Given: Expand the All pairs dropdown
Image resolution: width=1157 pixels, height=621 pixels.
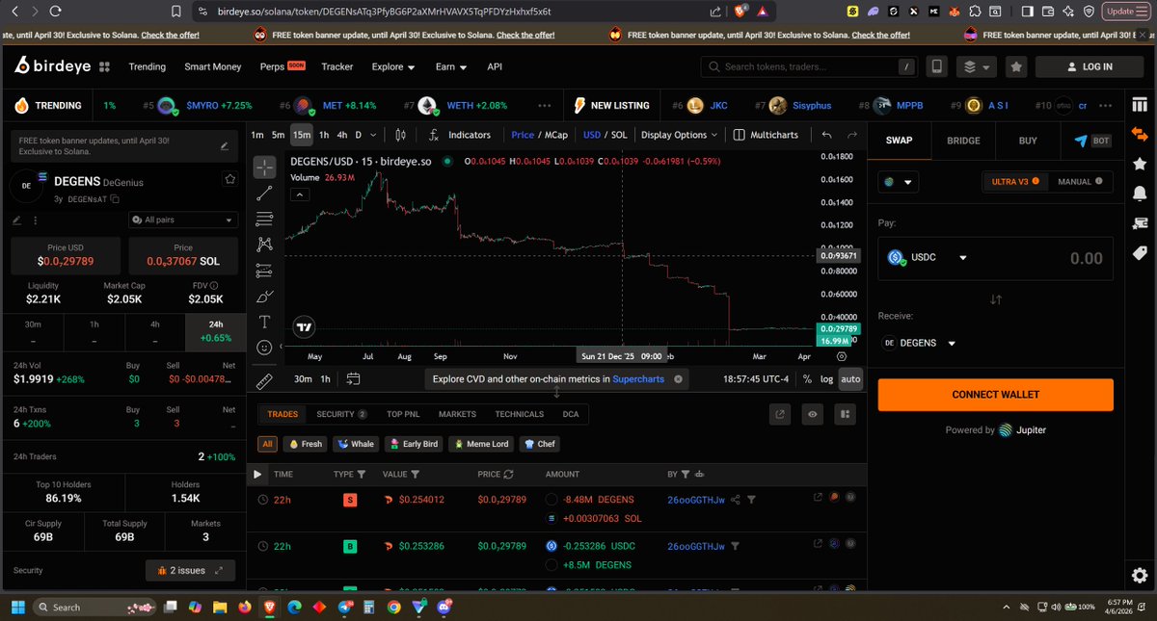Looking at the screenshot, I should point(183,220).
